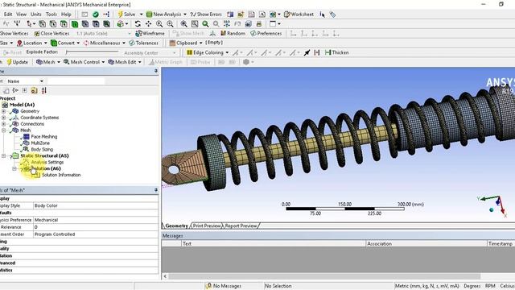Toggle Close Vertices display
The height and width of the screenshot is (290, 515).
click(x=51, y=33)
